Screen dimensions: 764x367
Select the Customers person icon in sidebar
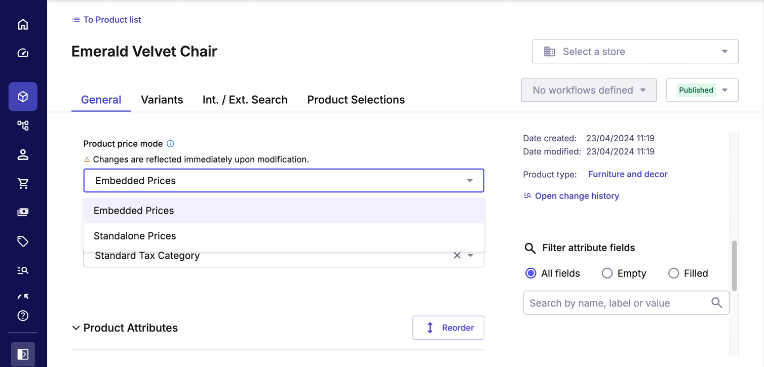[x=23, y=154]
